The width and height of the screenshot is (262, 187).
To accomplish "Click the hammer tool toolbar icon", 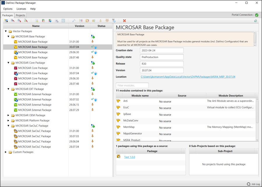I will point(74,21).
